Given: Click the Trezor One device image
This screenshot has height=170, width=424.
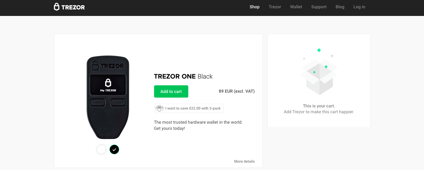Looking at the screenshot, I should point(108,98).
